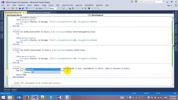Click the Open File toolbar icon
The image size is (178, 100).
coord(17,9)
